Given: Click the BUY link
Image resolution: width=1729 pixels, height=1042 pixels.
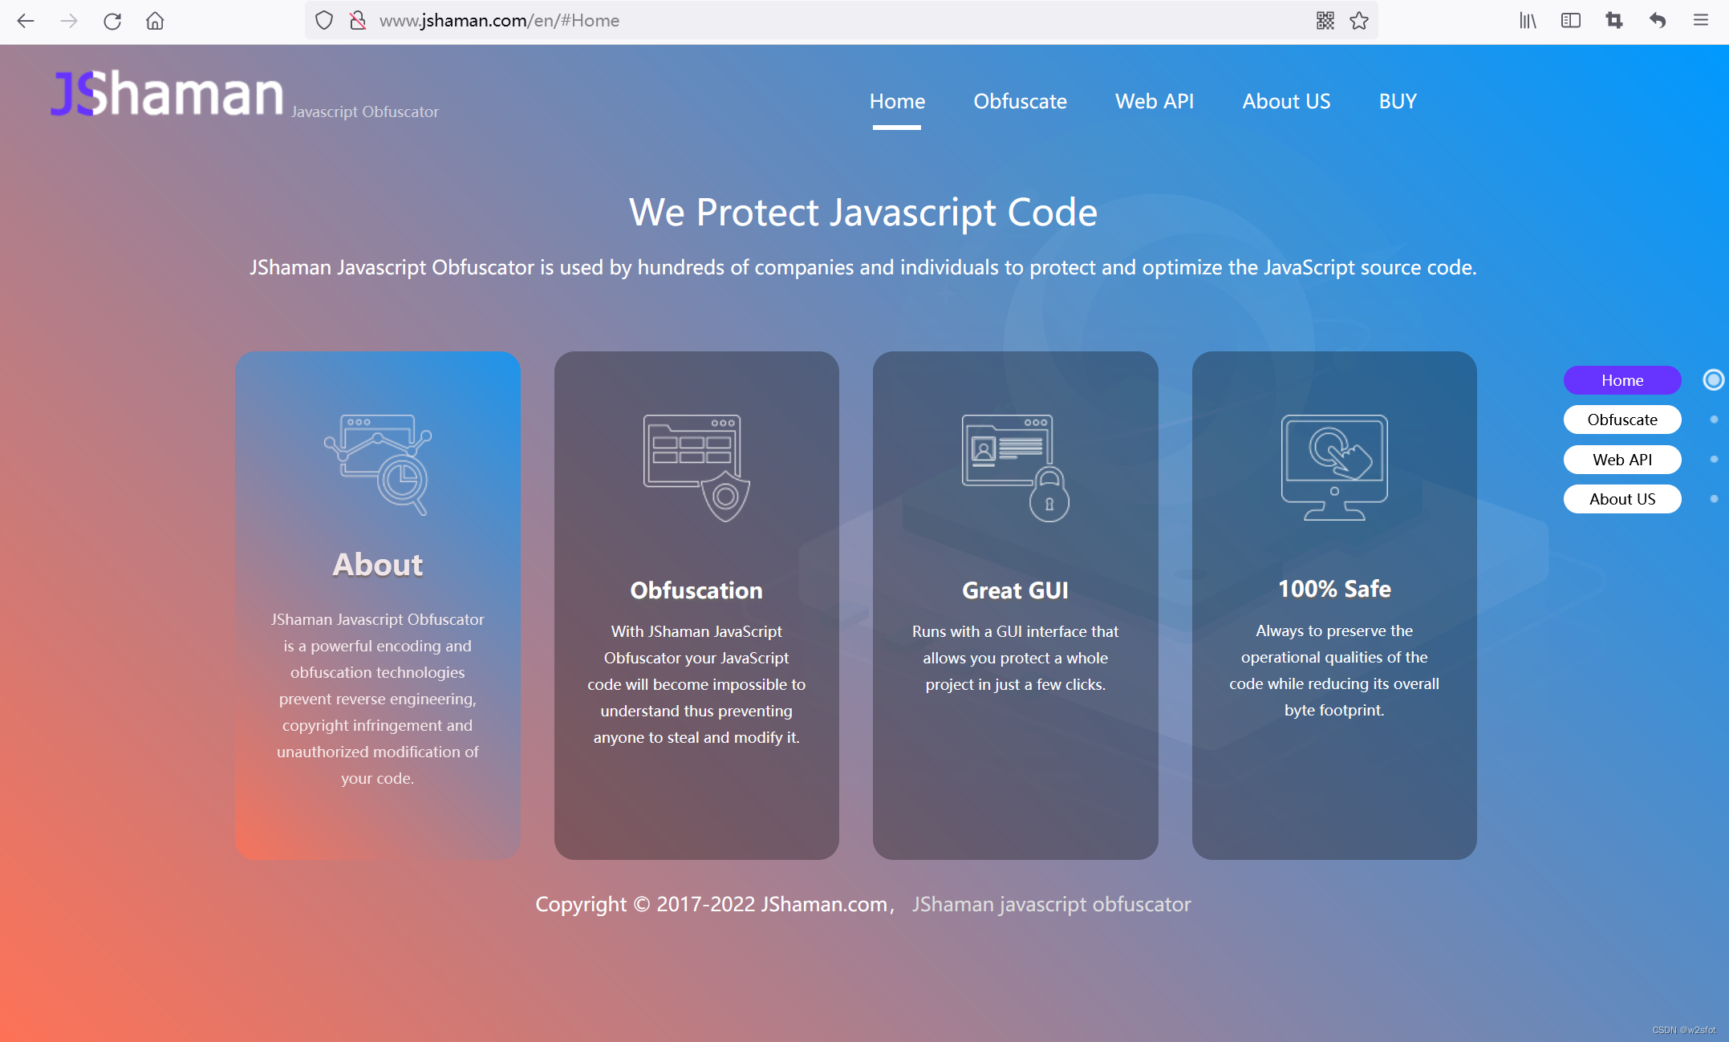Looking at the screenshot, I should click(1398, 101).
